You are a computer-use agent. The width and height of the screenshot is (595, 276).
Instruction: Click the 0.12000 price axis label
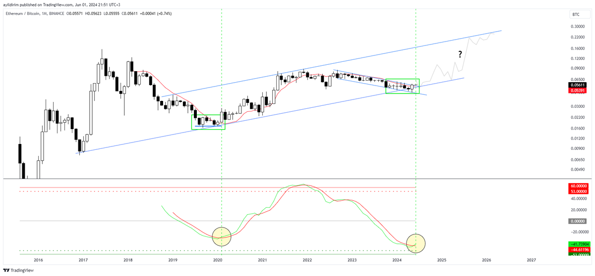click(578, 58)
